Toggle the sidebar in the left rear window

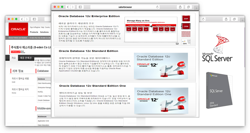[34, 19]
